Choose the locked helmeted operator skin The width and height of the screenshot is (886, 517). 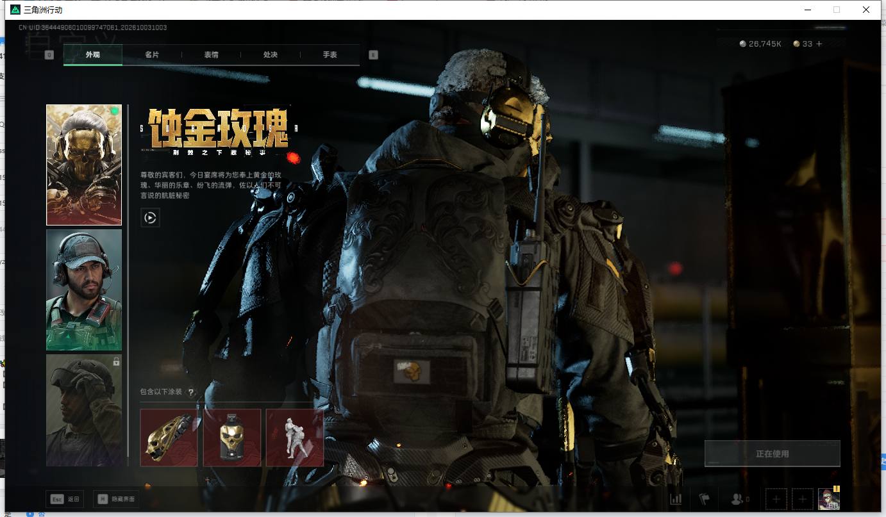tap(84, 410)
